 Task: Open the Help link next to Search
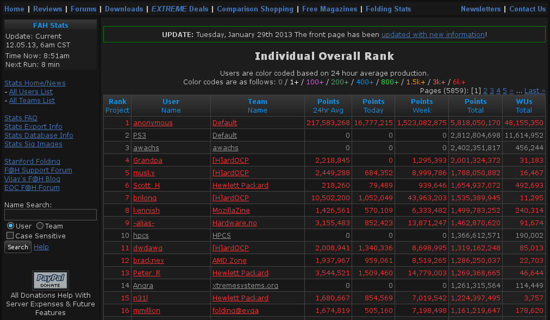click(x=41, y=247)
